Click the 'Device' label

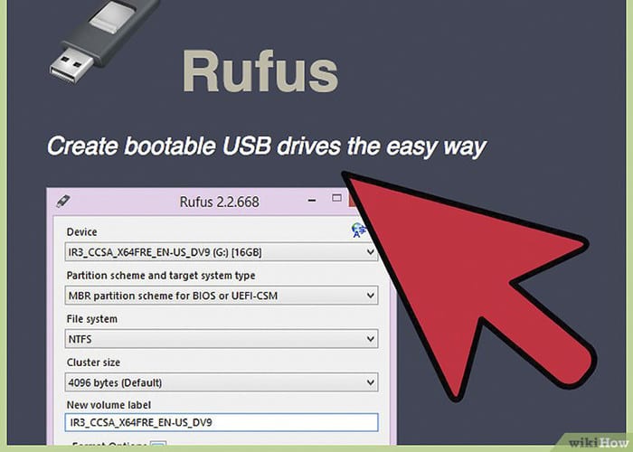(81, 232)
